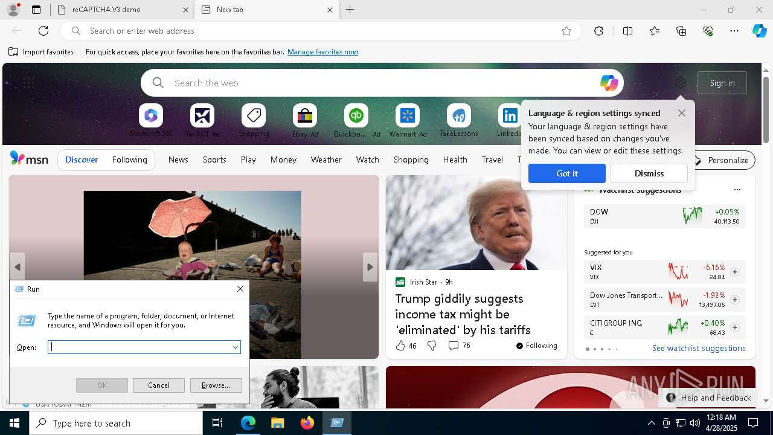Image resolution: width=773 pixels, height=435 pixels.
Task: Switch to the reCAPTCHA V3 demo tab
Action: pos(121,10)
